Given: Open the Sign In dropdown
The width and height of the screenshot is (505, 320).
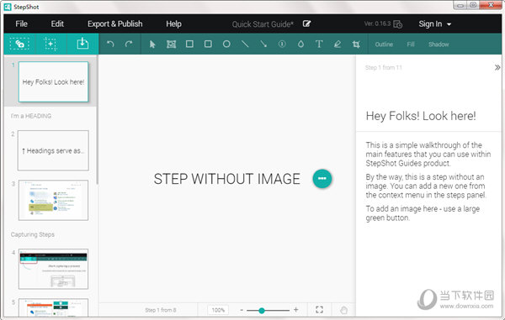Looking at the screenshot, I should tap(435, 24).
